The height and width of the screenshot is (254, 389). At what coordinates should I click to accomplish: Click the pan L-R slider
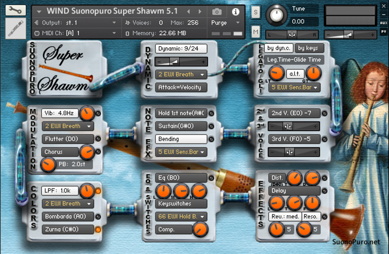[x=292, y=34]
